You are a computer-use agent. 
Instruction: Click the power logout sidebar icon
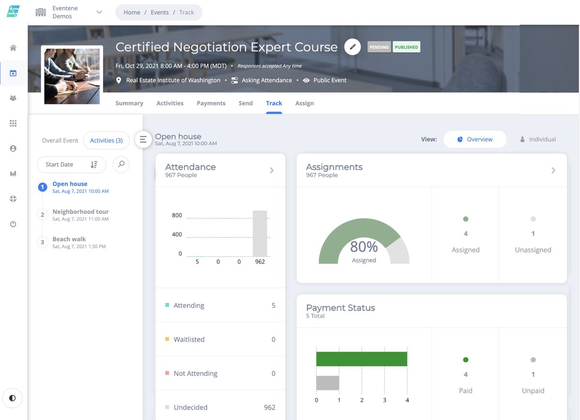13,224
